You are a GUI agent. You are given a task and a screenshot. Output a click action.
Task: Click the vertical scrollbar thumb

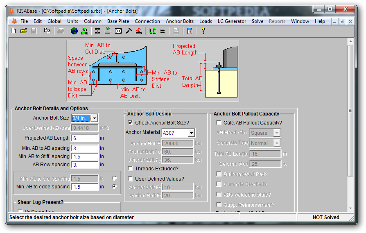click(x=350, y=111)
